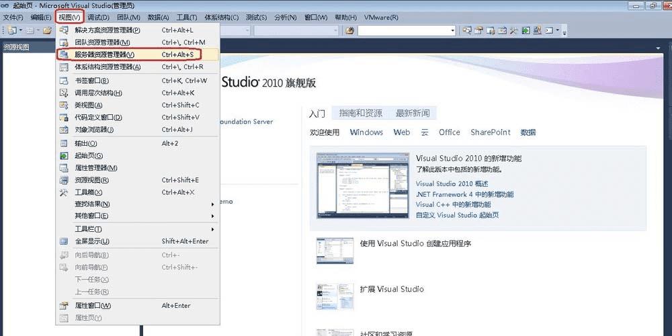672x336 pixels.
Task: Open the 窗口(W) menu
Action: click(x=316, y=17)
